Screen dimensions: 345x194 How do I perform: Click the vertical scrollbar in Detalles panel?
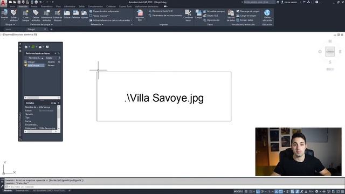click(59, 117)
